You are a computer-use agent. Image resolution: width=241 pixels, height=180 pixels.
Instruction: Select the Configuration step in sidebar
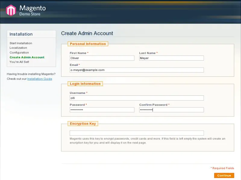pyautogui.click(x=19, y=53)
